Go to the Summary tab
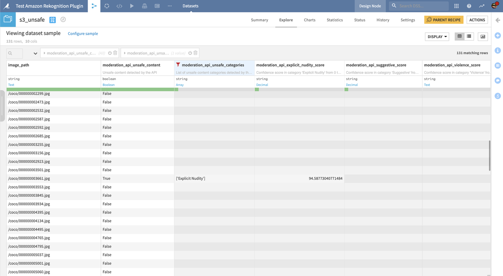Image resolution: width=503 pixels, height=276 pixels. point(259,20)
